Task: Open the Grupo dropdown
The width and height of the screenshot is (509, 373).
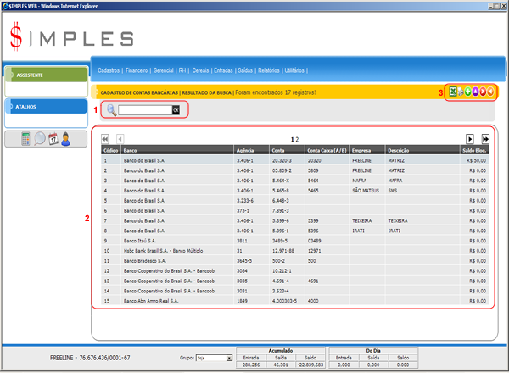Action: 213,359
